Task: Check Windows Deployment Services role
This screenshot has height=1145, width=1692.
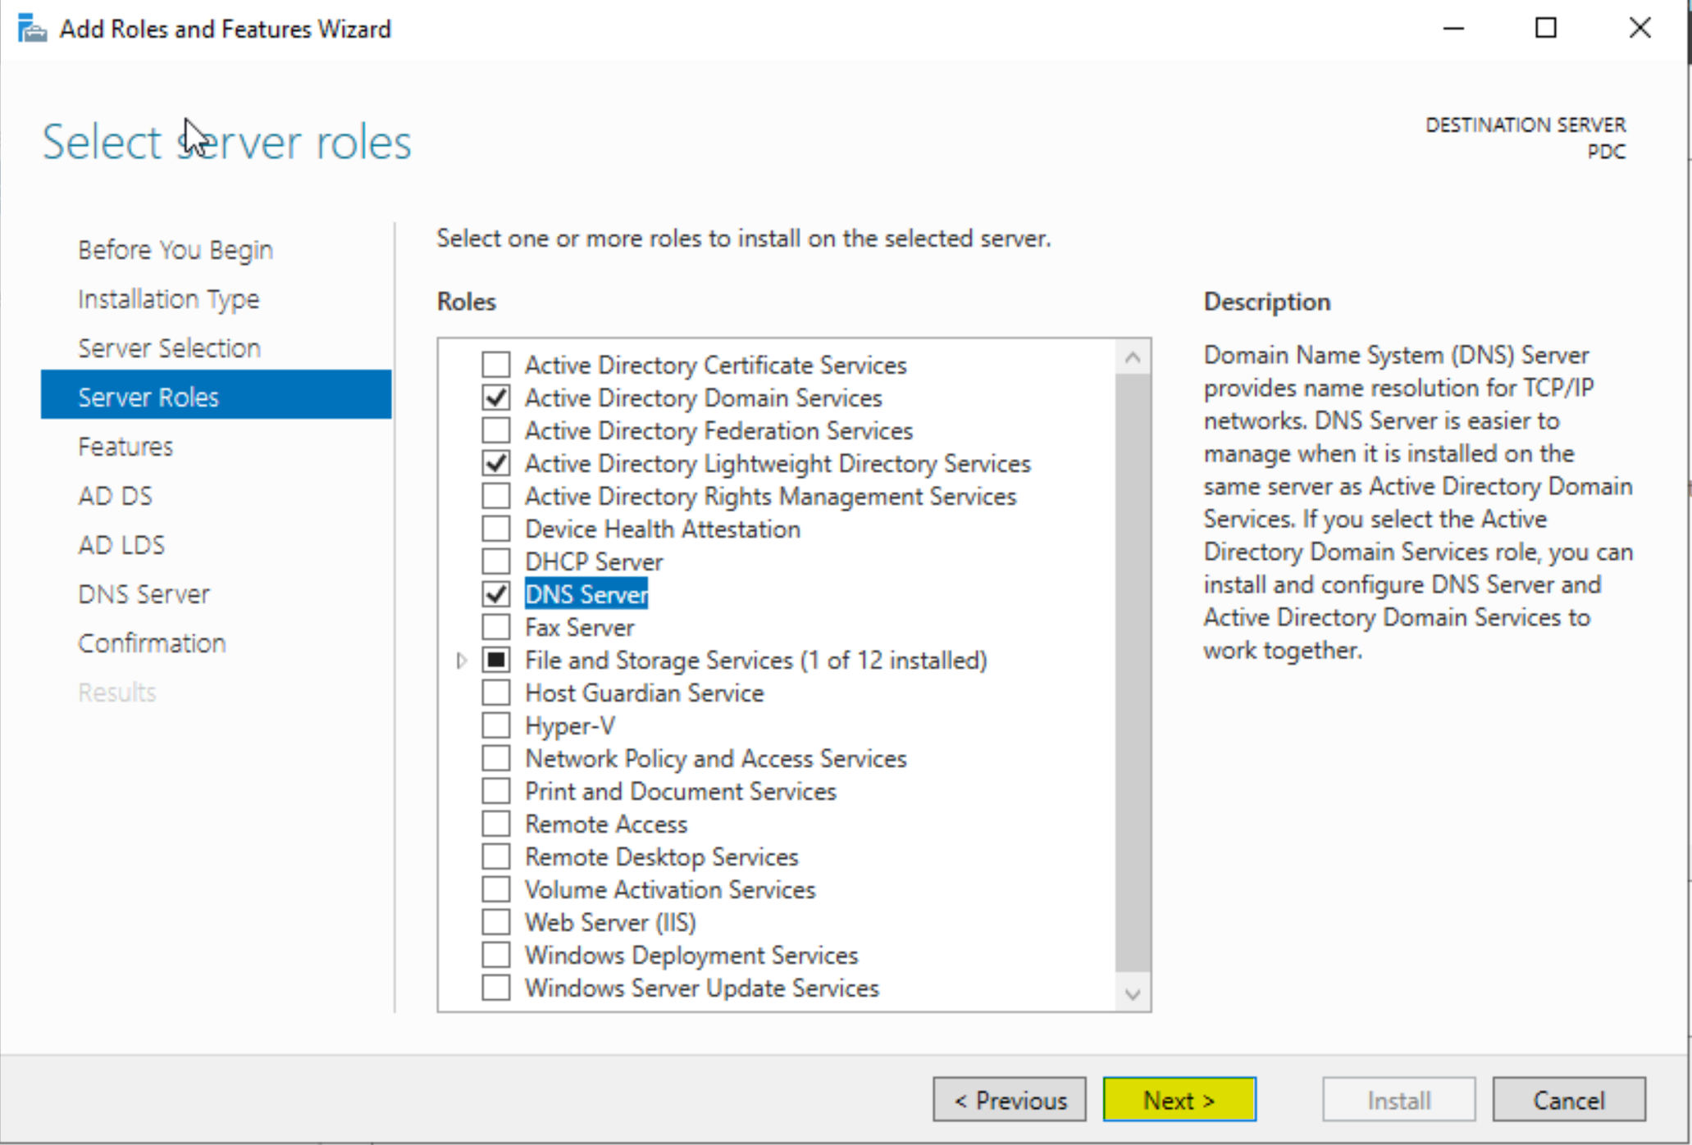Action: (496, 955)
